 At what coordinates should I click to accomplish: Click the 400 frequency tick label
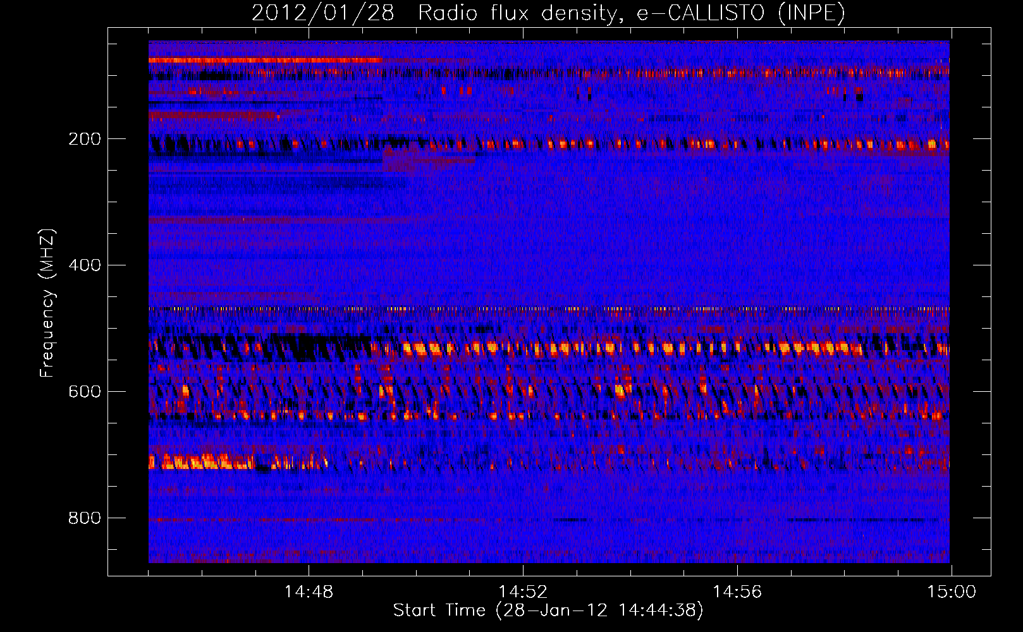point(85,265)
